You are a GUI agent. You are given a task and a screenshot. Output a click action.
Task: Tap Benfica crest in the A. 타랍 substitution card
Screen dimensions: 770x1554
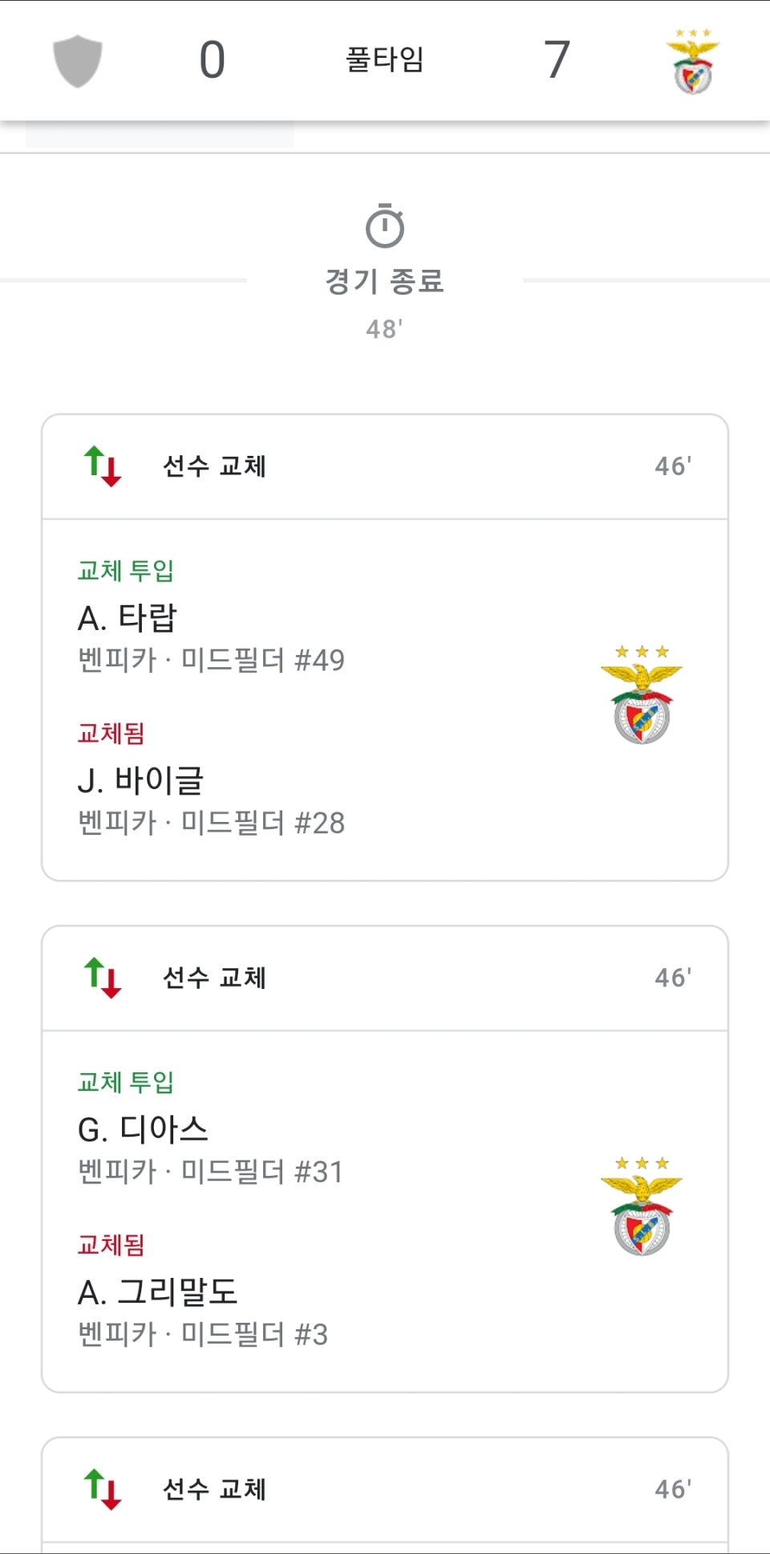pyautogui.click(x=642, y=694)
